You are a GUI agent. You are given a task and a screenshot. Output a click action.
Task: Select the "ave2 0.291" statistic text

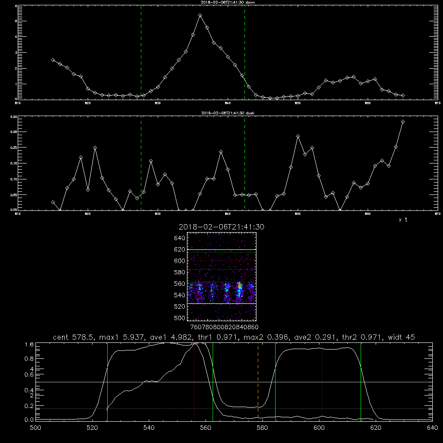coord(315,337)
